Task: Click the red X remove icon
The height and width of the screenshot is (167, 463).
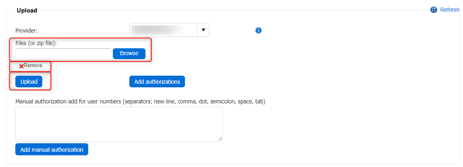Action: tap(21, 66)
